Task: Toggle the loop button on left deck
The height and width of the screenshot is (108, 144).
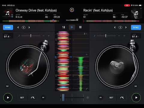Action: coord(24,27)
